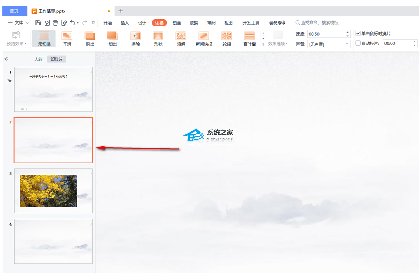Select slide 4 thumbnail

click(53, 242)
